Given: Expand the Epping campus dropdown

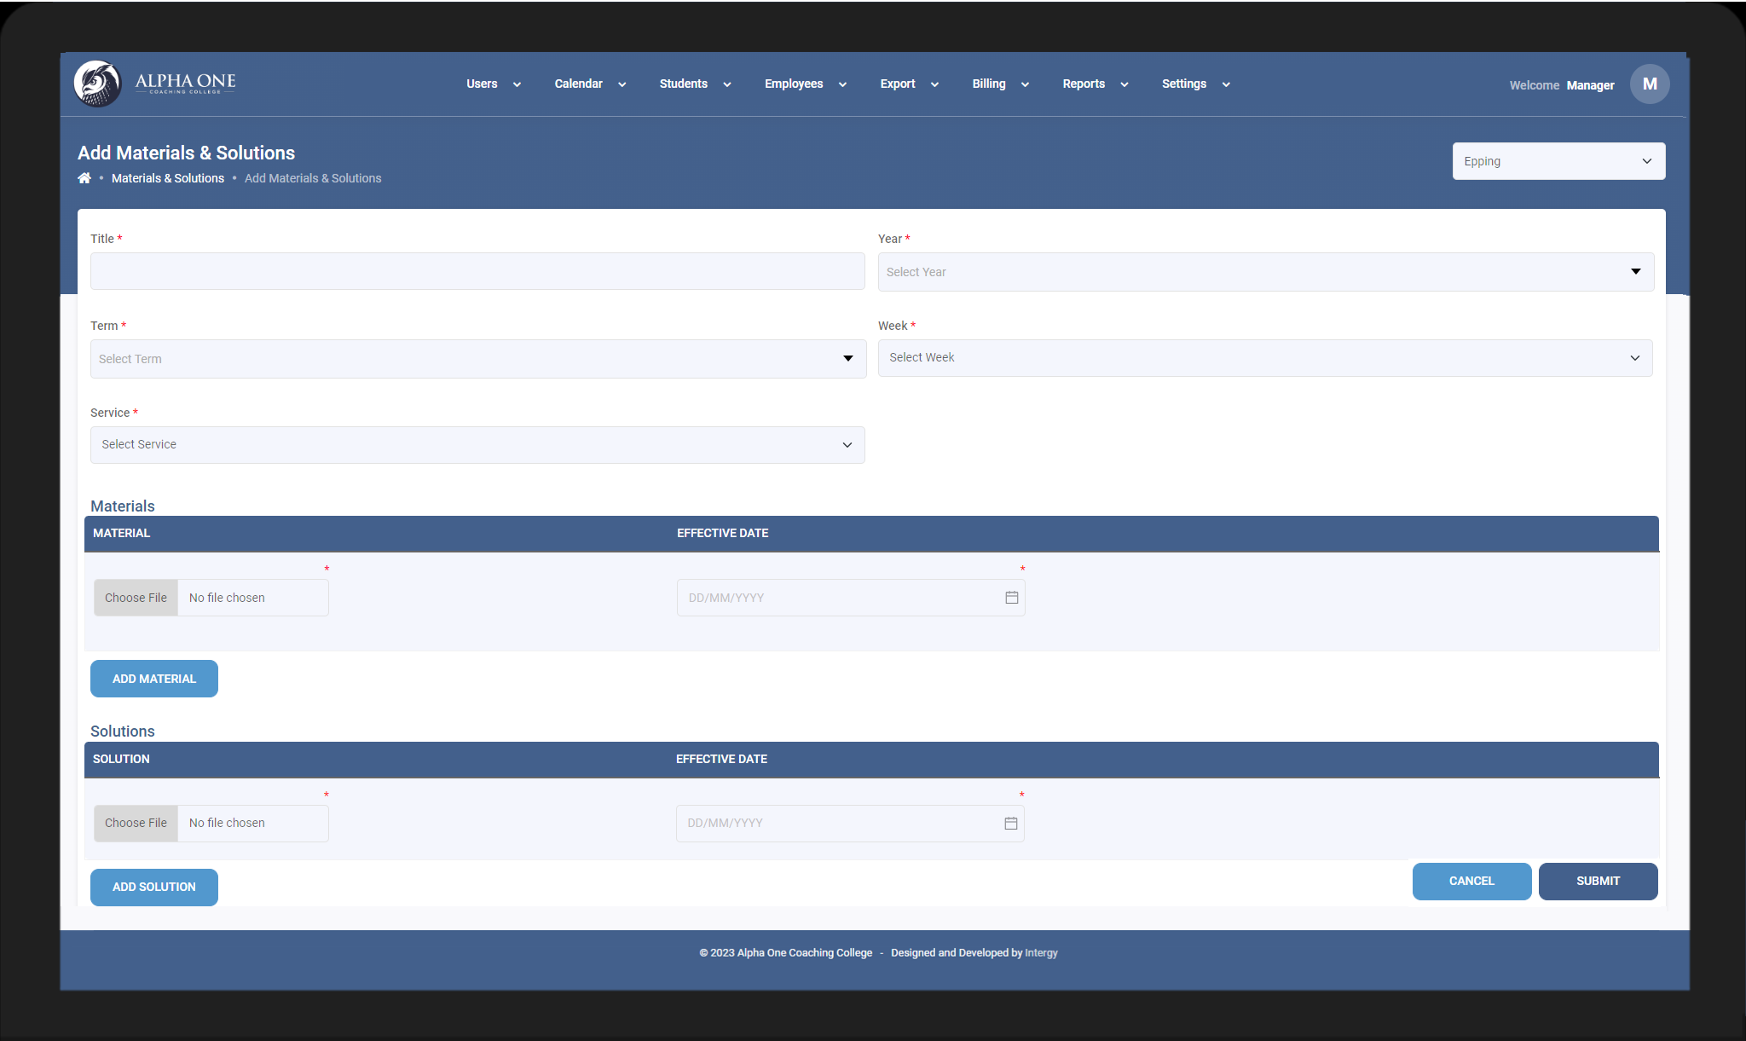Looking at the screenshot, I should pyautogui.click(x=1558, y=161).
